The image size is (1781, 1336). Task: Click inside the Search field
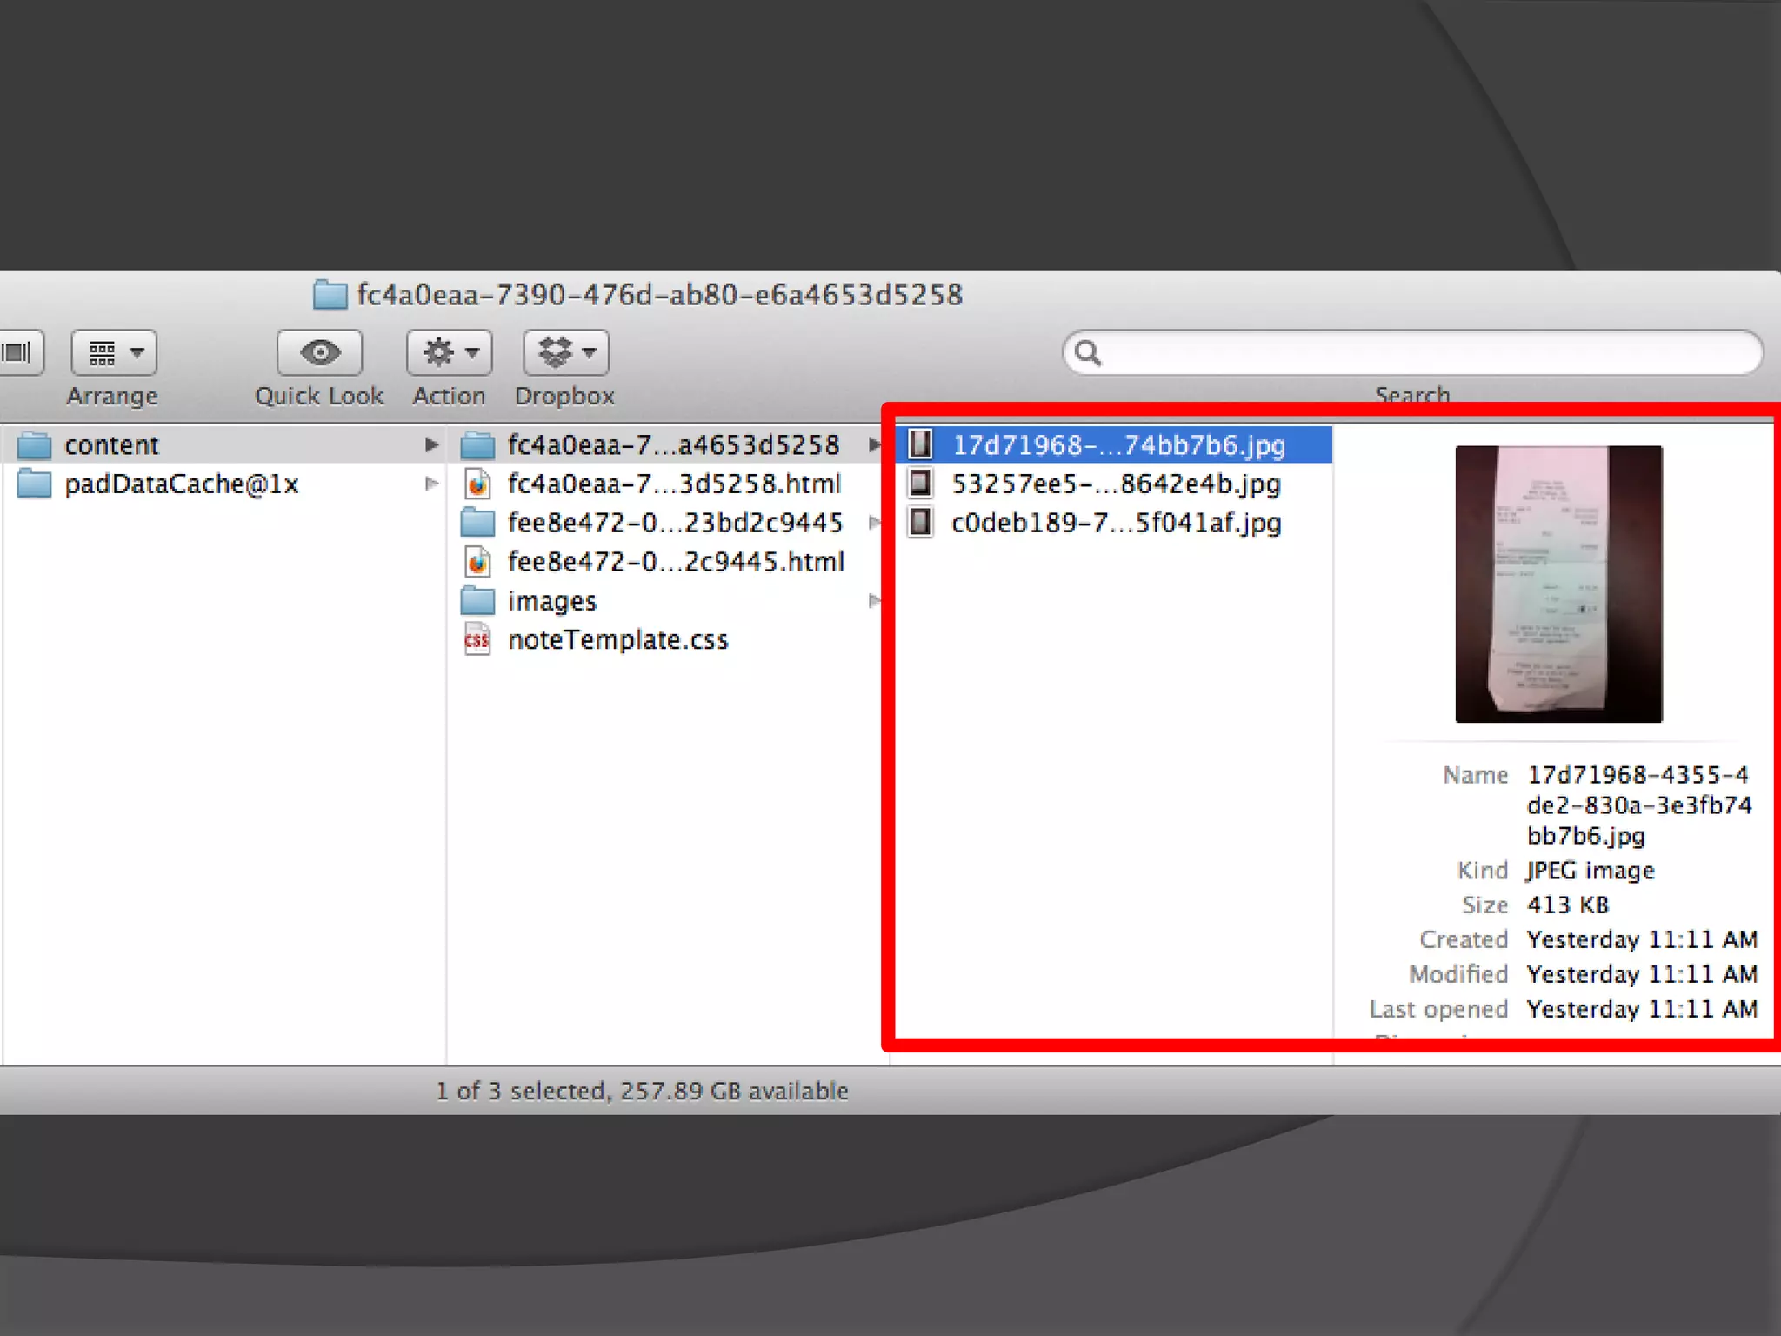pyautogui.click(x=1426, y=353)
